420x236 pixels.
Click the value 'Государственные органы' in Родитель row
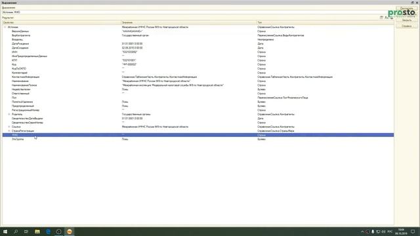136,114
